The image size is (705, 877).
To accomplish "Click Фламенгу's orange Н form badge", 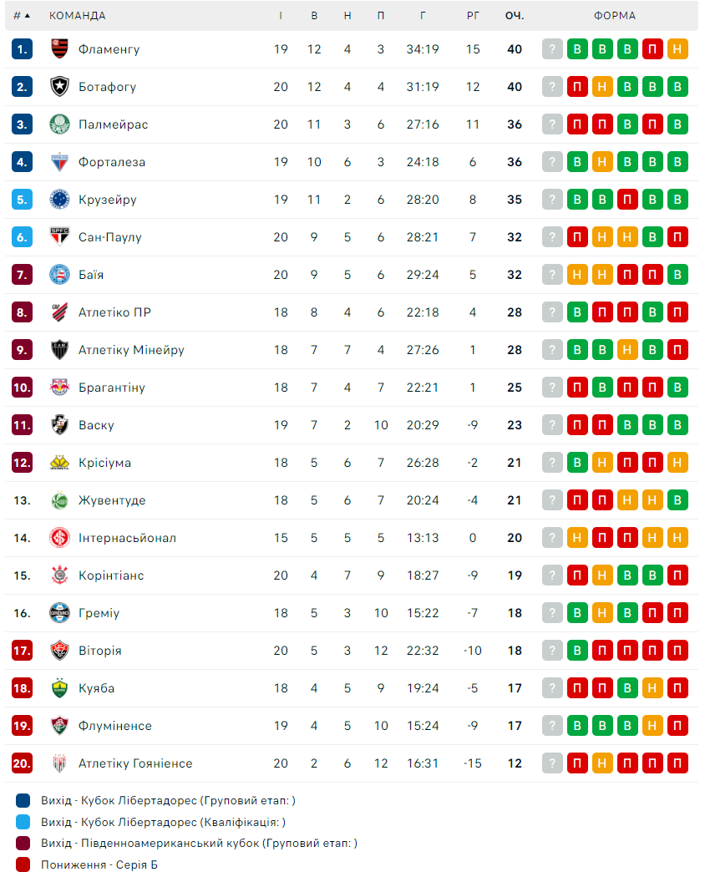I will pos(678,49).
